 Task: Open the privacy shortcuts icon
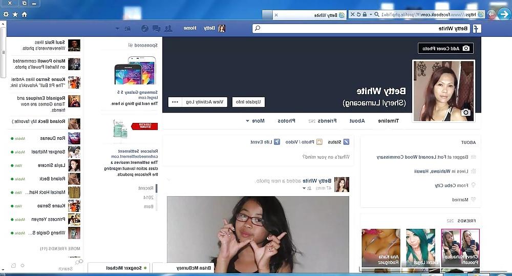127,28
